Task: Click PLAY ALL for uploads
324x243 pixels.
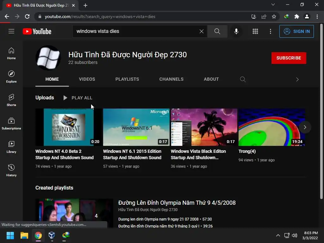Action: tap(78, 98)
